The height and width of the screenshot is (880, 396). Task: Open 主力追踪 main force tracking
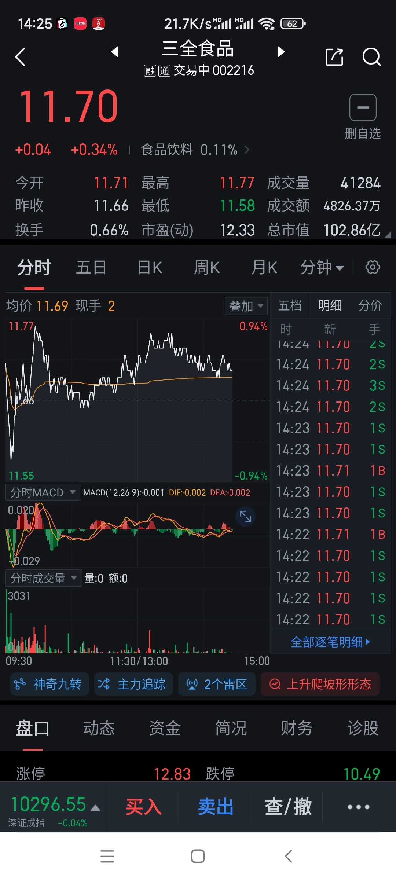133,684
